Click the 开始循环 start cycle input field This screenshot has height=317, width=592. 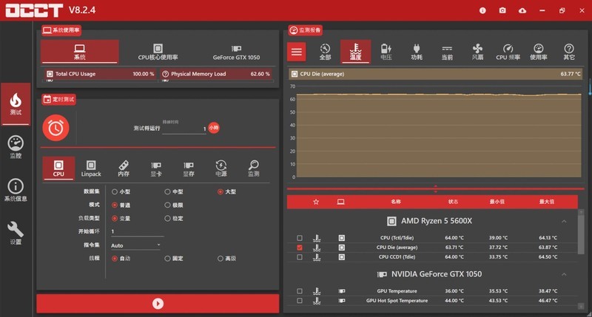[135, 231]
